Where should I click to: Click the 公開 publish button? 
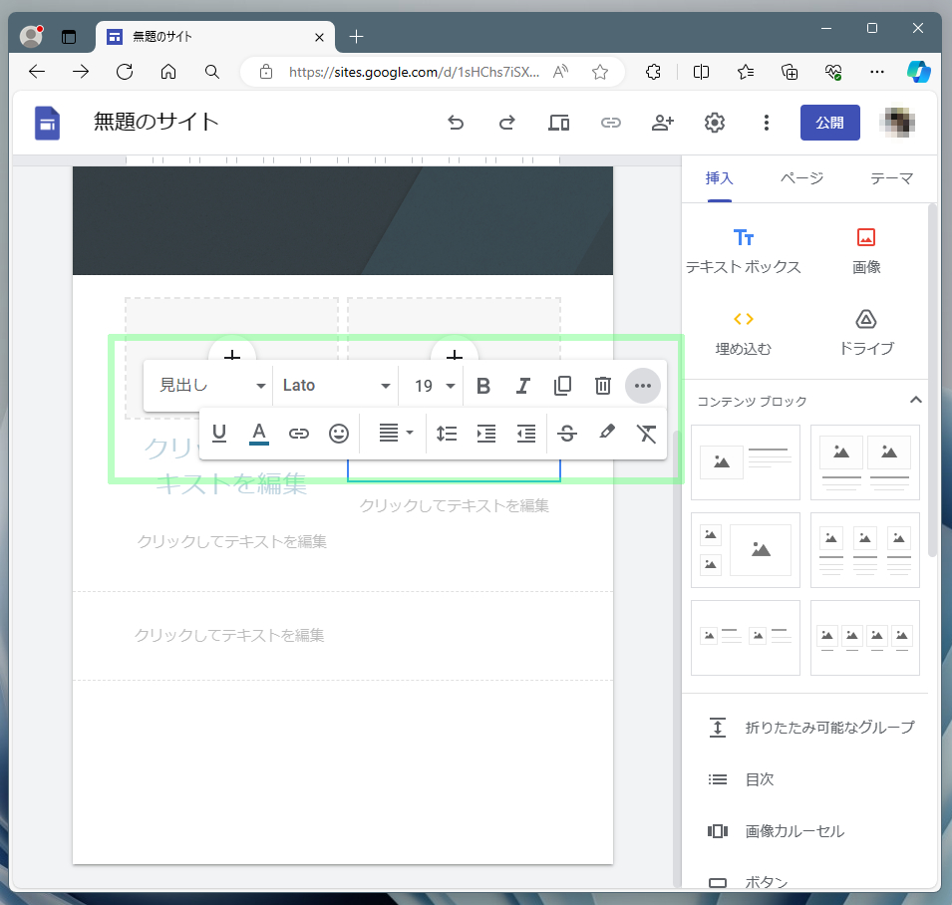point(830,123)
